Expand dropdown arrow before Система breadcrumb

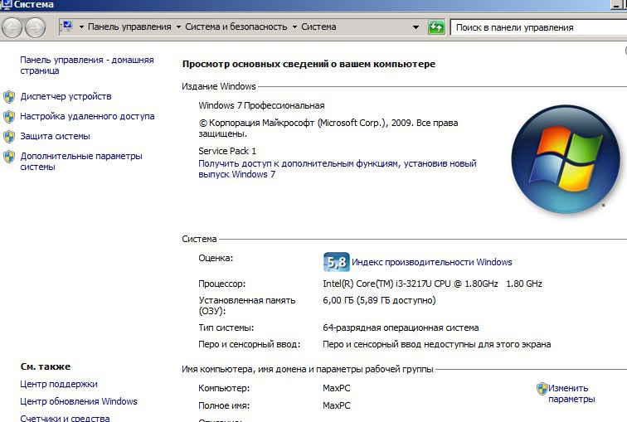tap(294, 27)
